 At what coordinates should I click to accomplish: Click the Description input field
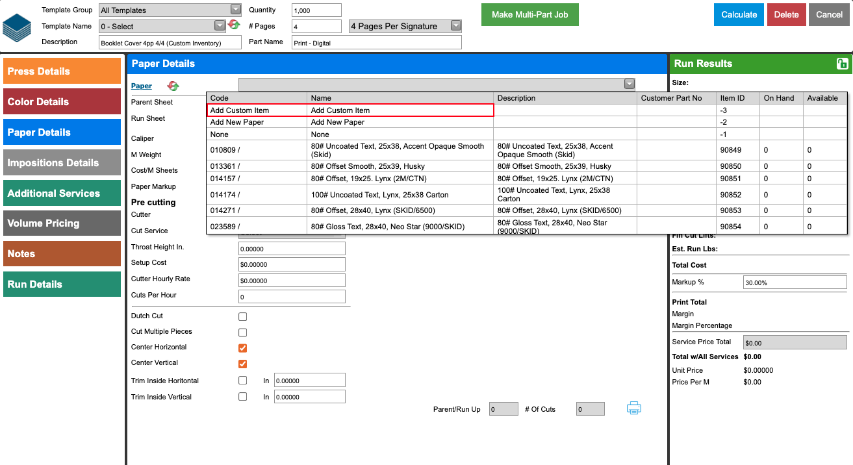coord(170,42)
